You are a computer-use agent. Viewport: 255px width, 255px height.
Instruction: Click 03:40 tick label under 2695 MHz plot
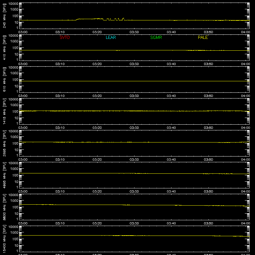[x=171, y=160]
